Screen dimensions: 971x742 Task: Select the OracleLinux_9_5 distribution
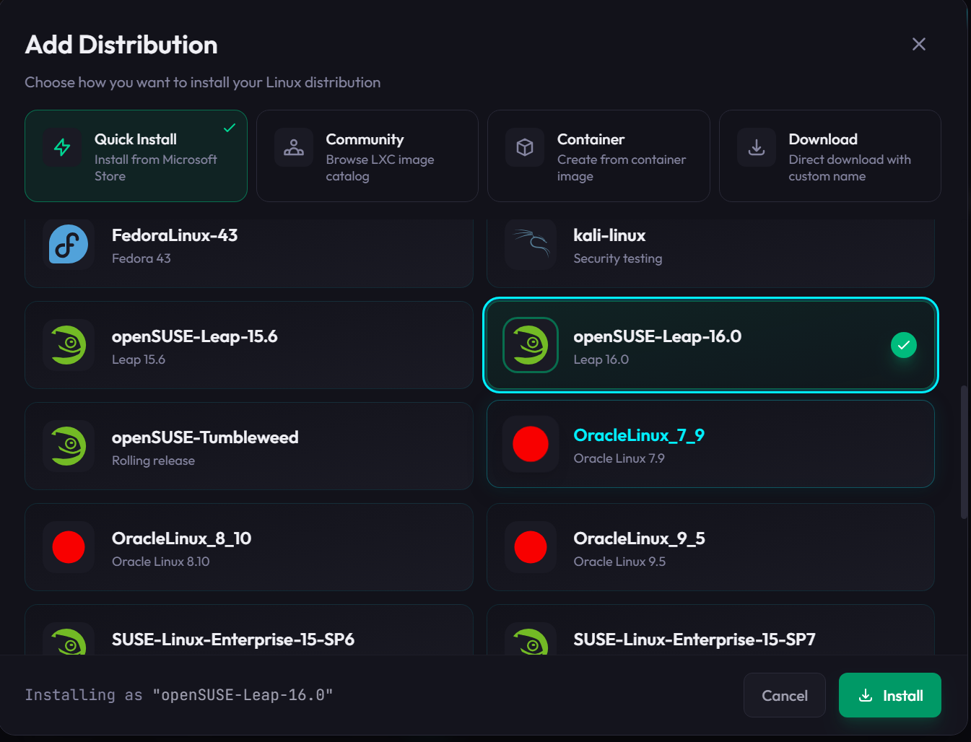click(710, 547)
